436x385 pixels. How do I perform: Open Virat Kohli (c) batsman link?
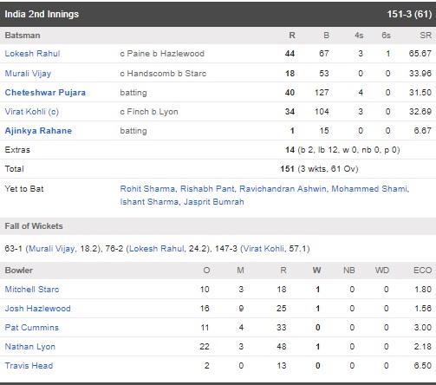tap(32, 112)
